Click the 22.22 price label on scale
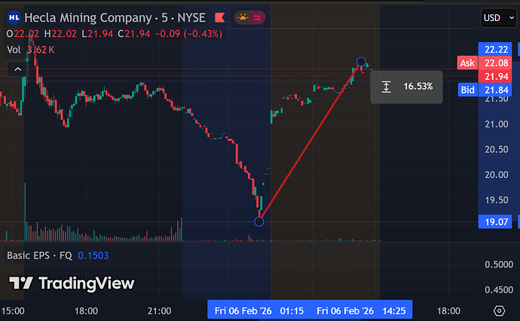This screenshot has width=520, height=321. [x=496, y=47]
